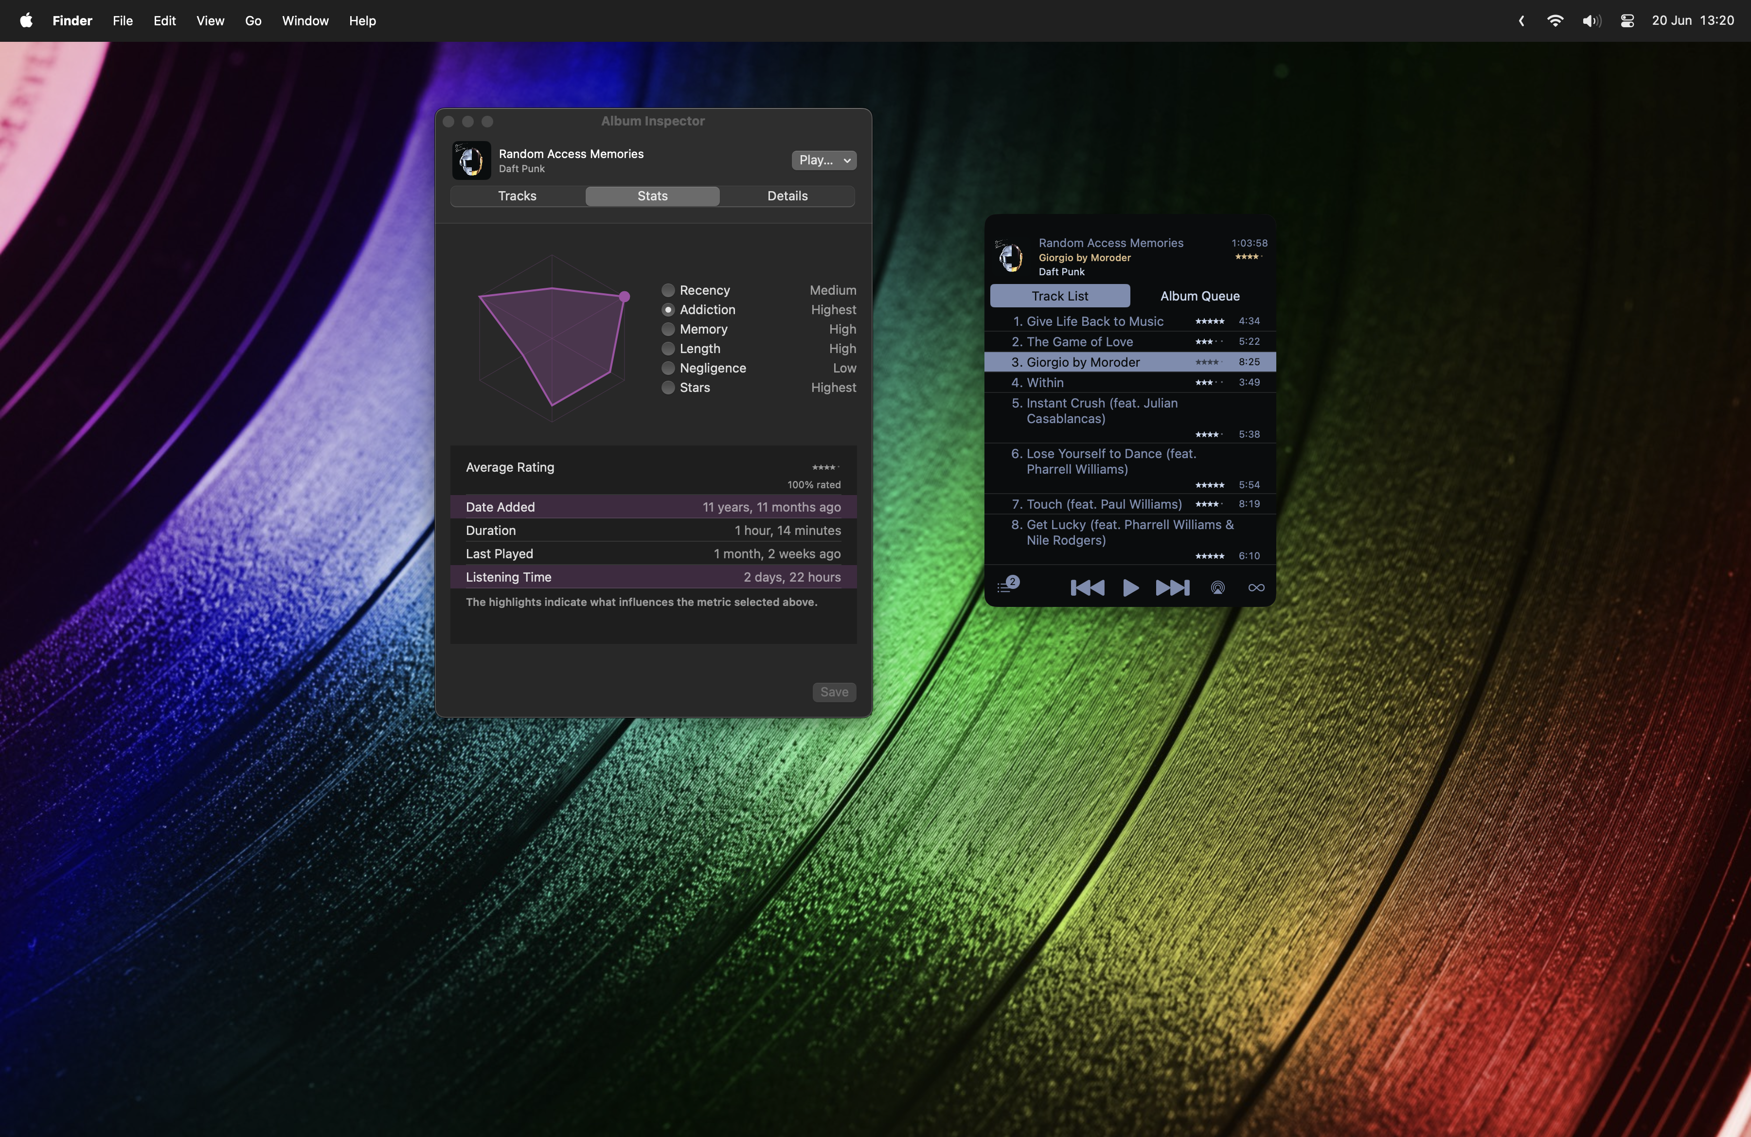Open the Apple menu

pos(26,20)
